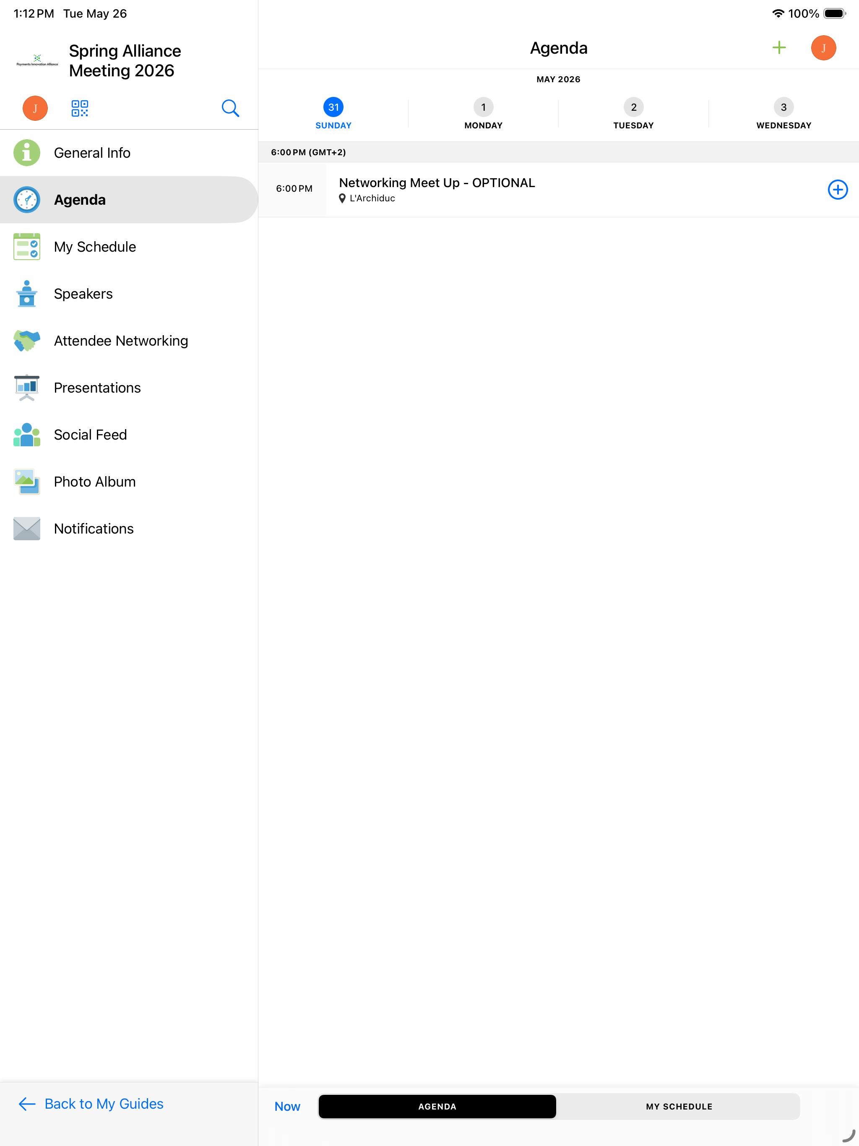Tap the Payments Innovation Alliance logo
859x1146 pixels.
pyautogui.click(x=37, y=61)
